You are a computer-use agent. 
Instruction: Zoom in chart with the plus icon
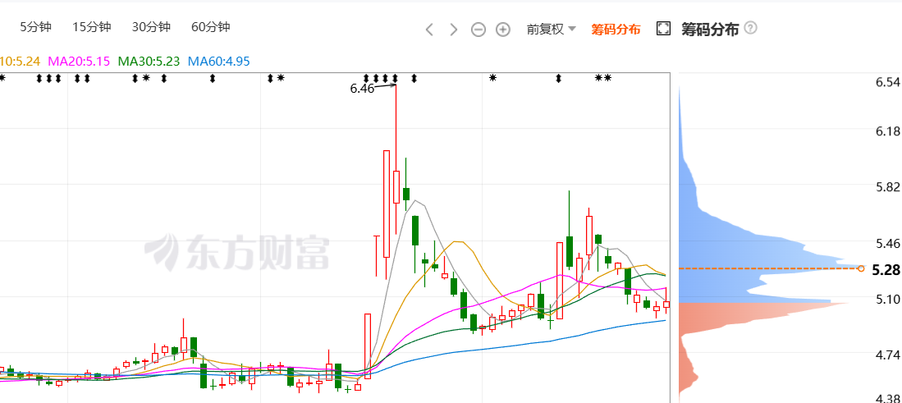(503, 30)
